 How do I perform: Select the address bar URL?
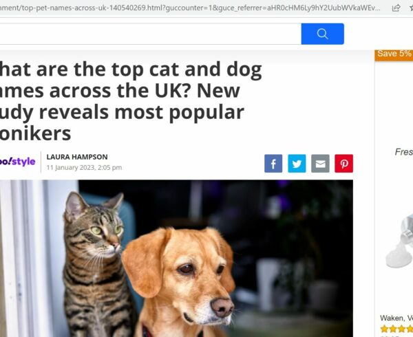tap(190, 8)
